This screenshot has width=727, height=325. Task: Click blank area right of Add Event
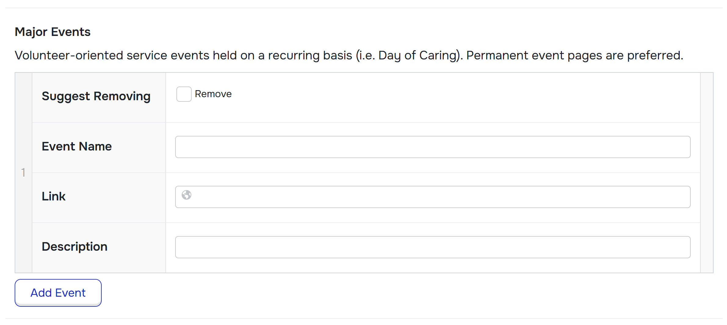tap(366, 293)
